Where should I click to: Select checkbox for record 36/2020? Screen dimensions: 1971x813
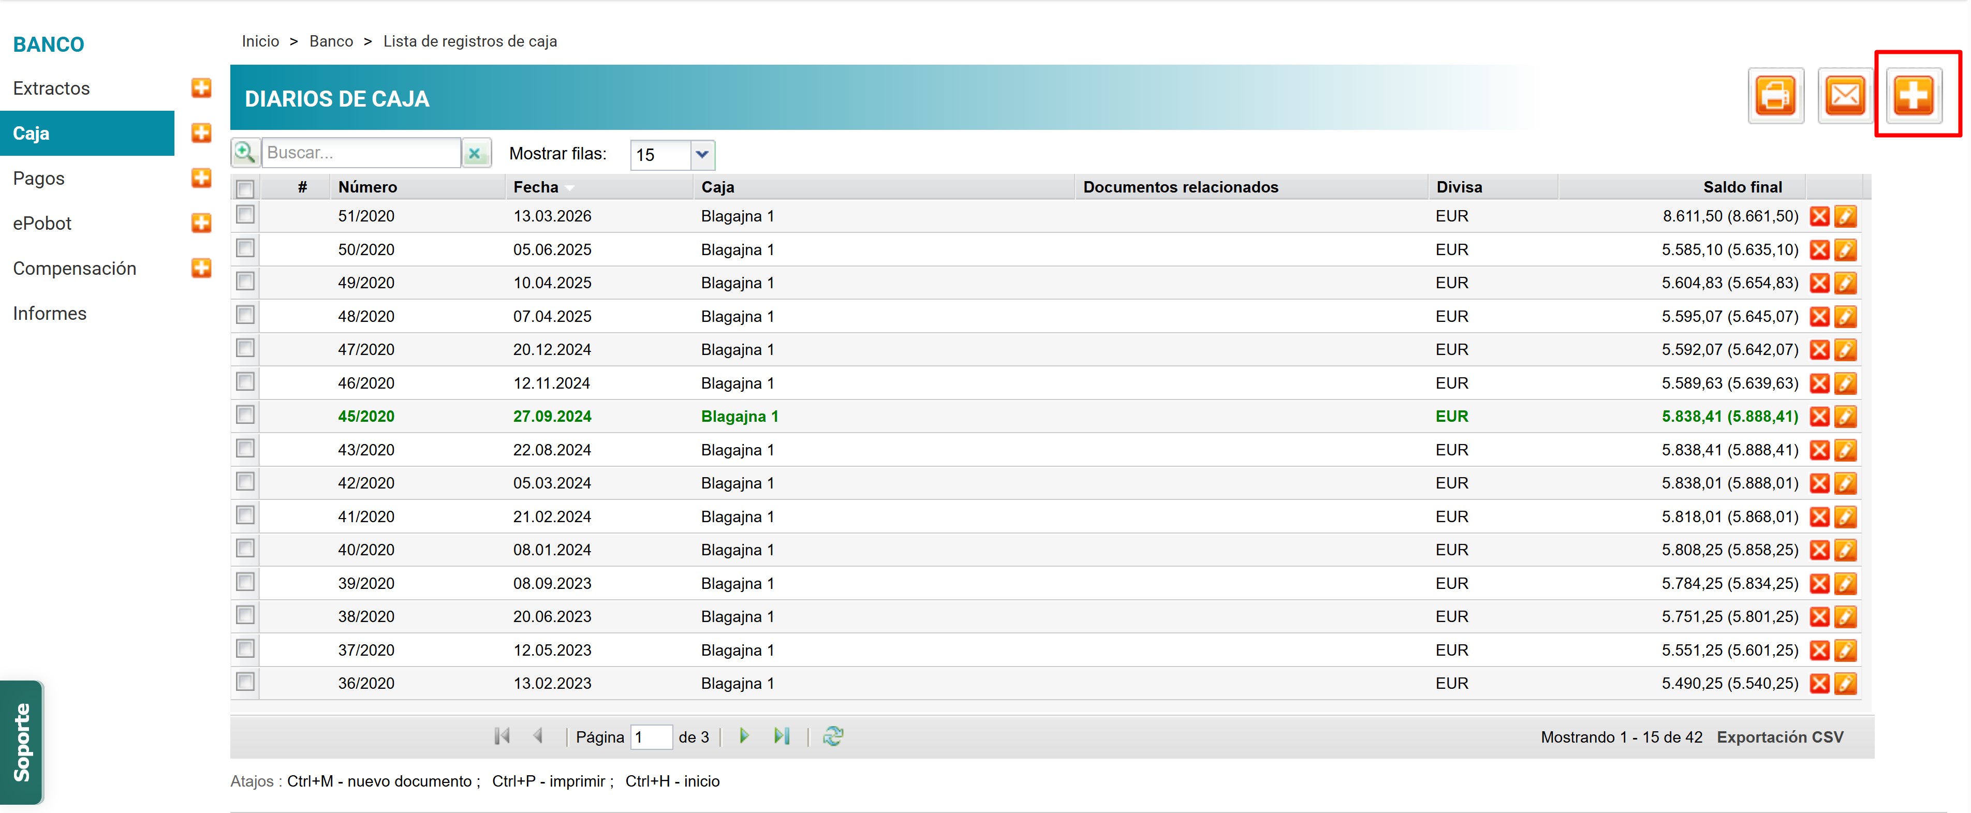pyautogui.click(x=246, y=682)
